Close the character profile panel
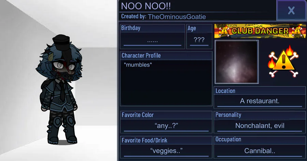 [x=291, y=10]
